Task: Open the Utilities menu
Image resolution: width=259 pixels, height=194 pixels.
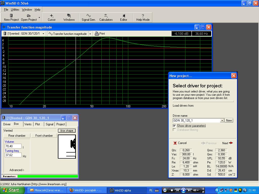Action: click(x=15, y=10)
